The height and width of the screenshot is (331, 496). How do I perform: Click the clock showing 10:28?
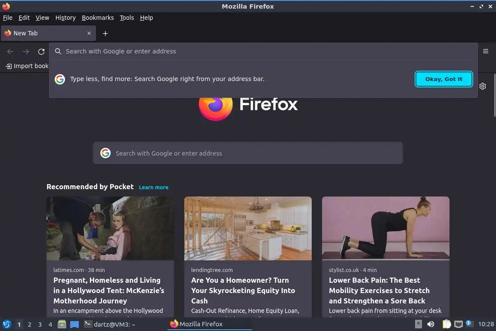(486, 325)
